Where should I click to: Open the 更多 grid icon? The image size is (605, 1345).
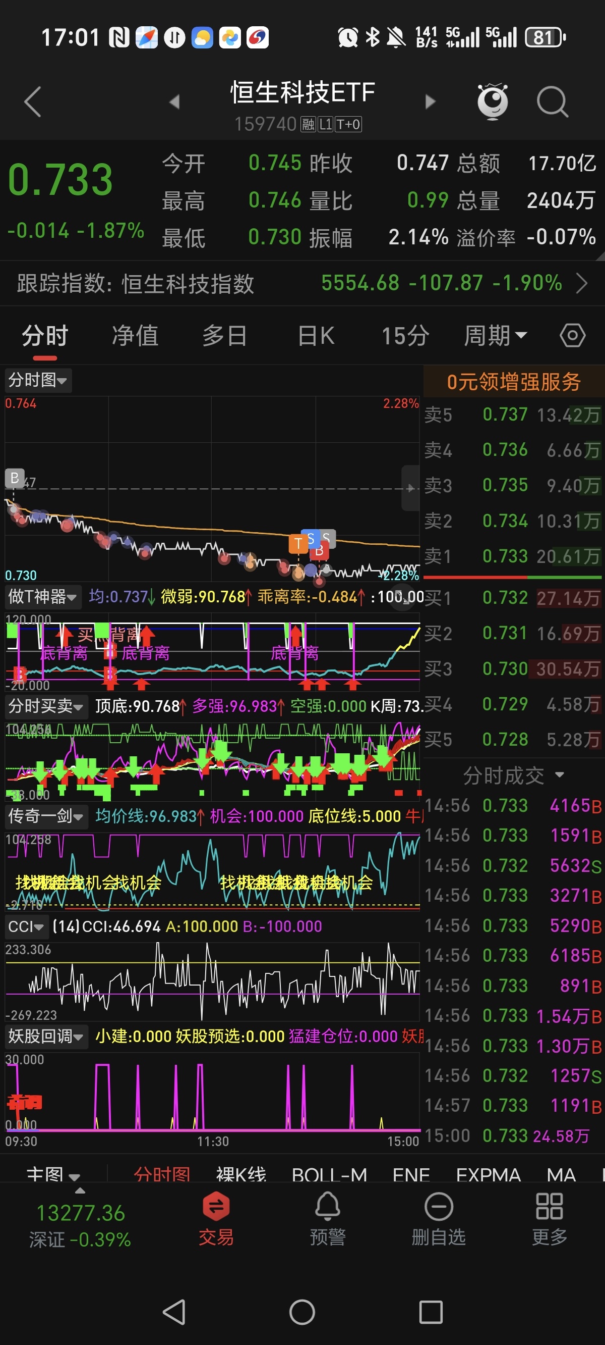(x=549, y=1220)
